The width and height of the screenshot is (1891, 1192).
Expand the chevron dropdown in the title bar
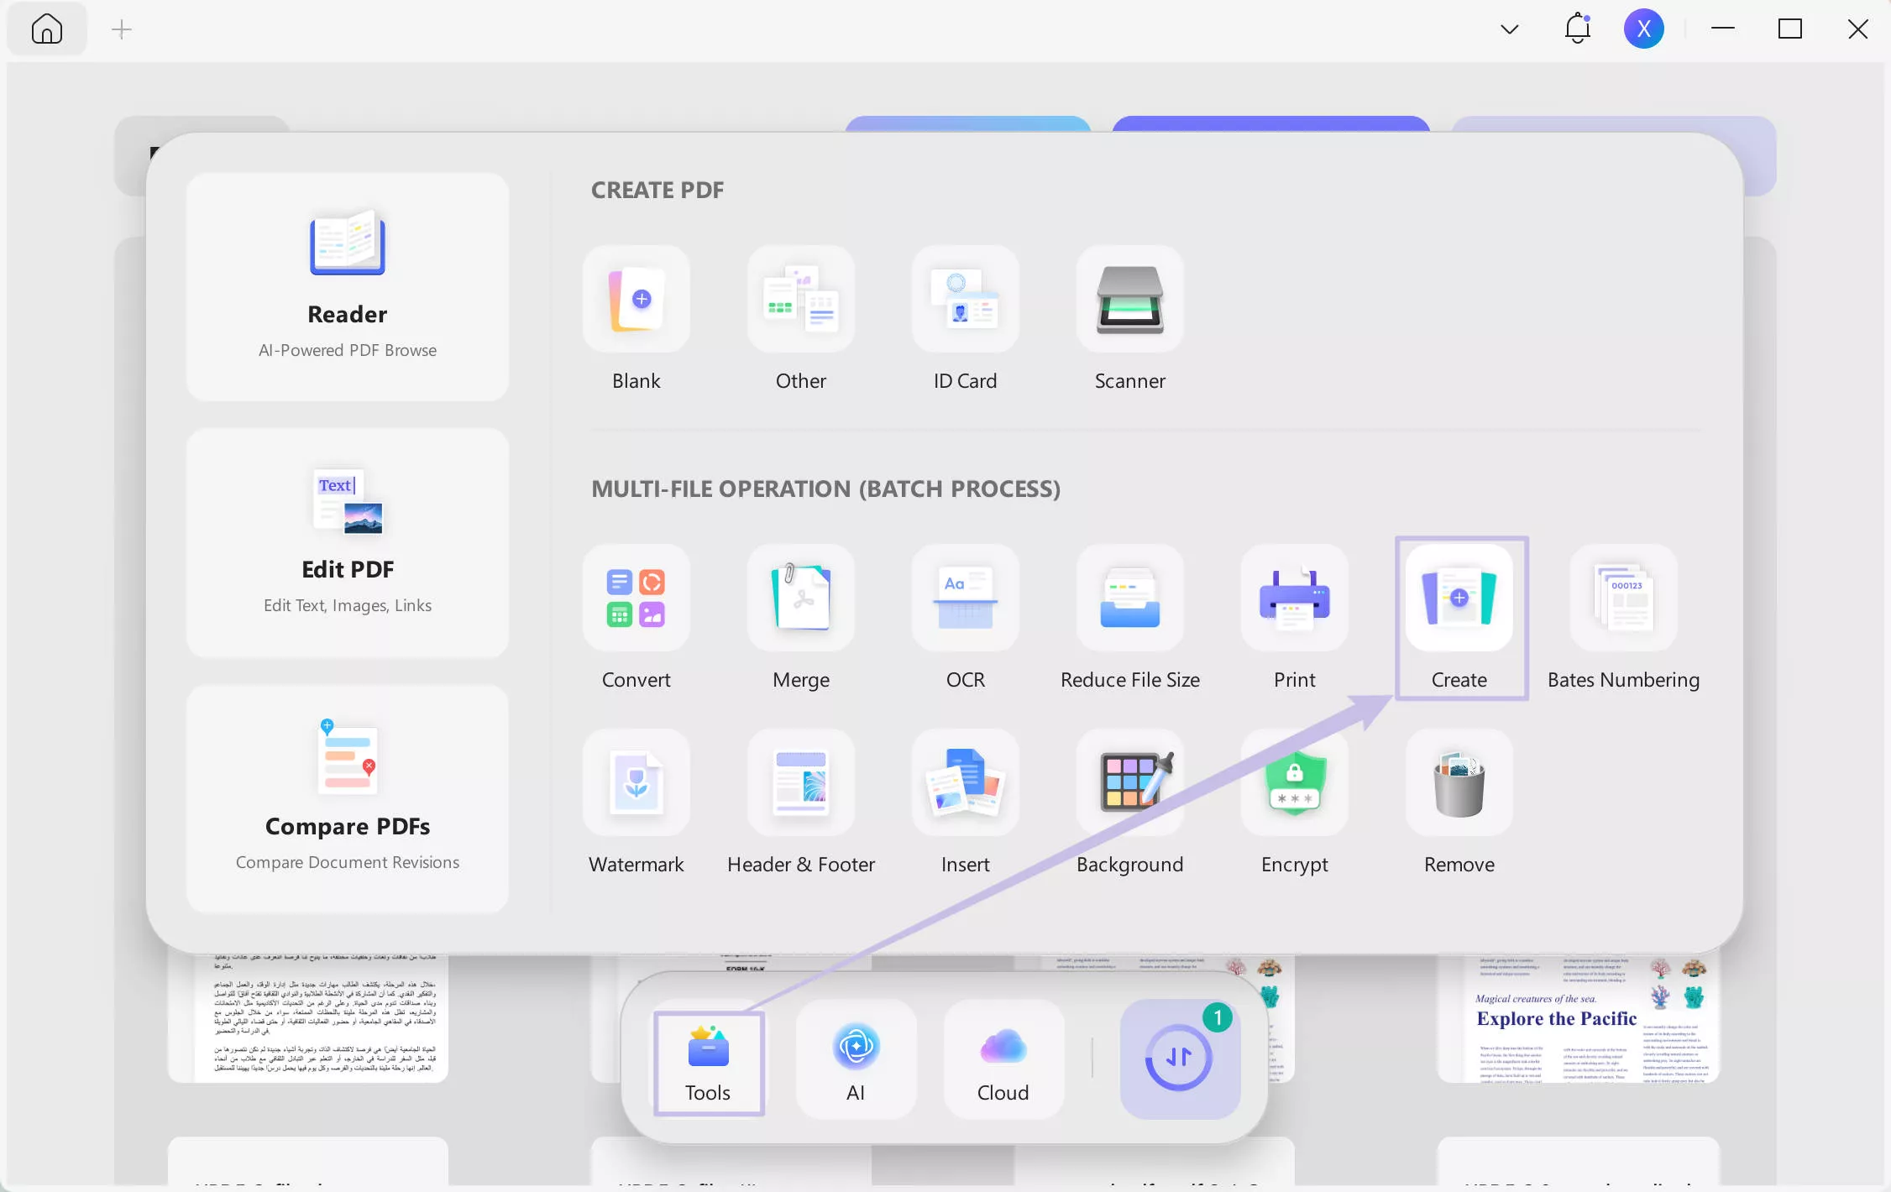(1509, 28)
